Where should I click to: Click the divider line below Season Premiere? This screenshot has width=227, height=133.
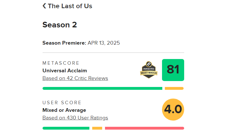pyautogui.click(x=113, y=53)
